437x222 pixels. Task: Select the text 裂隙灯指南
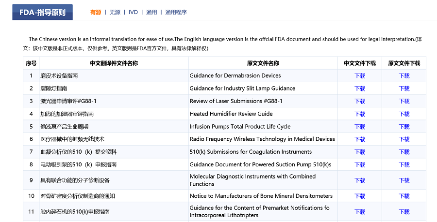[54, 89]
